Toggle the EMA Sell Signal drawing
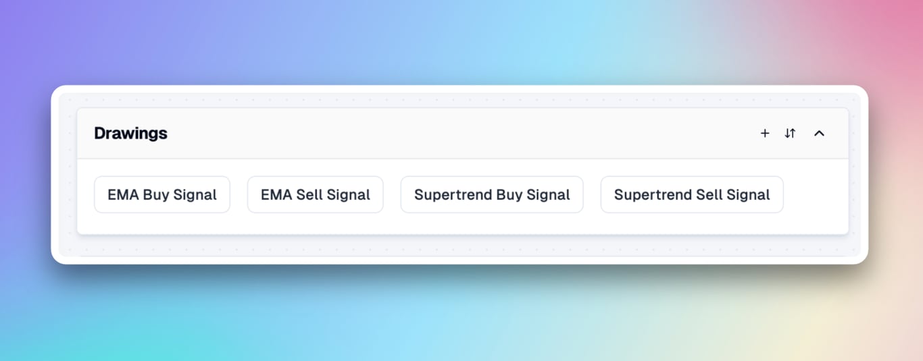This screenshot has height=361, width=923. [x=316, y=195]
